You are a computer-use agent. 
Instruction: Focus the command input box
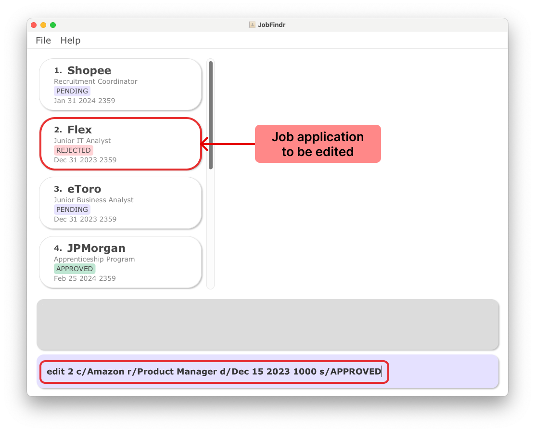click(x=267, y=371)
